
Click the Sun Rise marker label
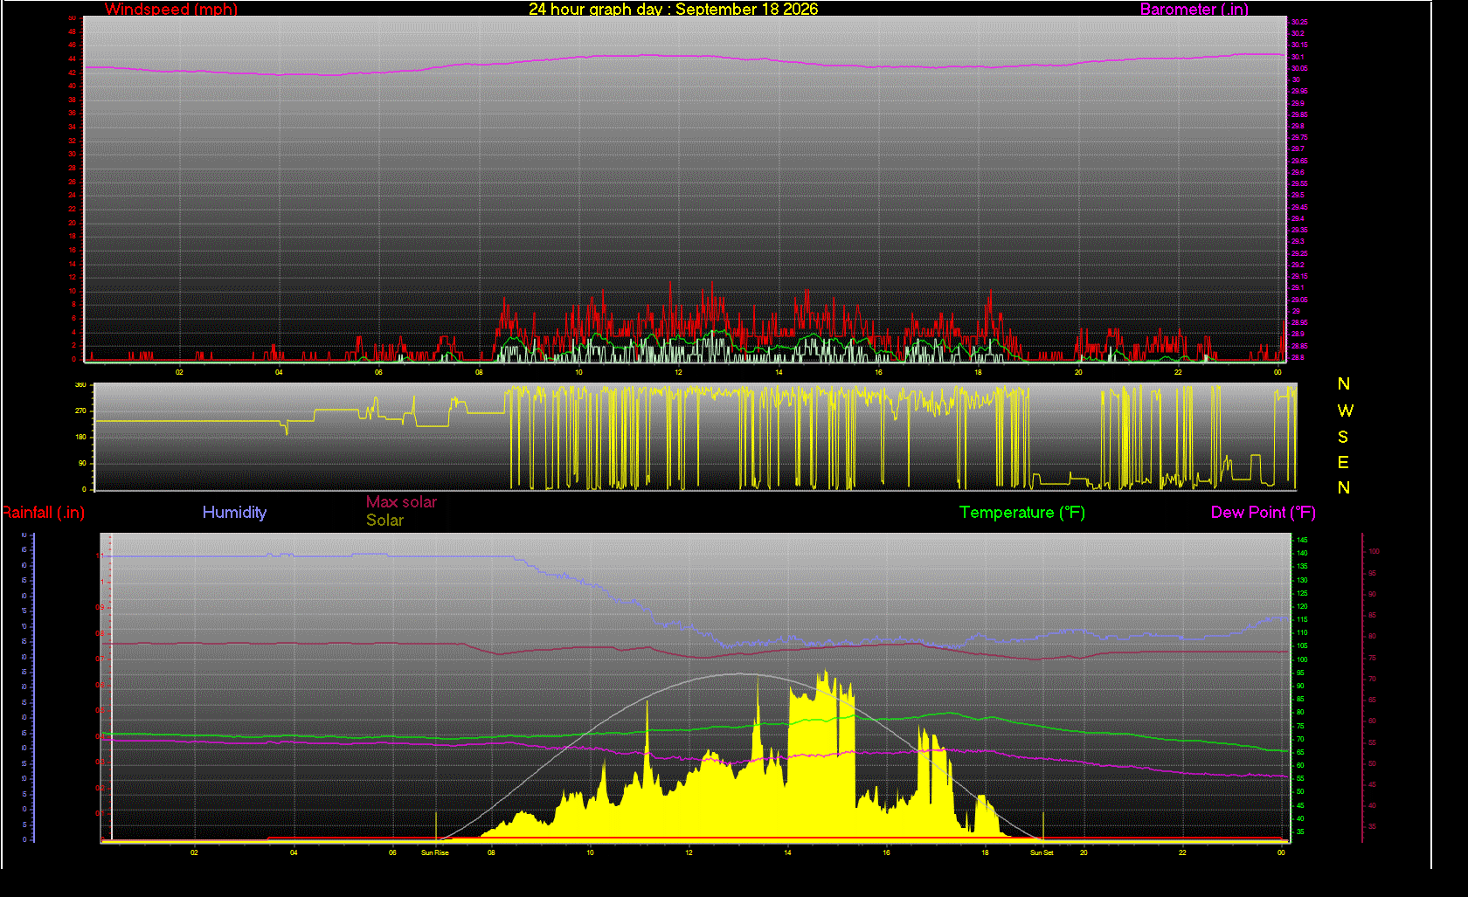(434, 852)
